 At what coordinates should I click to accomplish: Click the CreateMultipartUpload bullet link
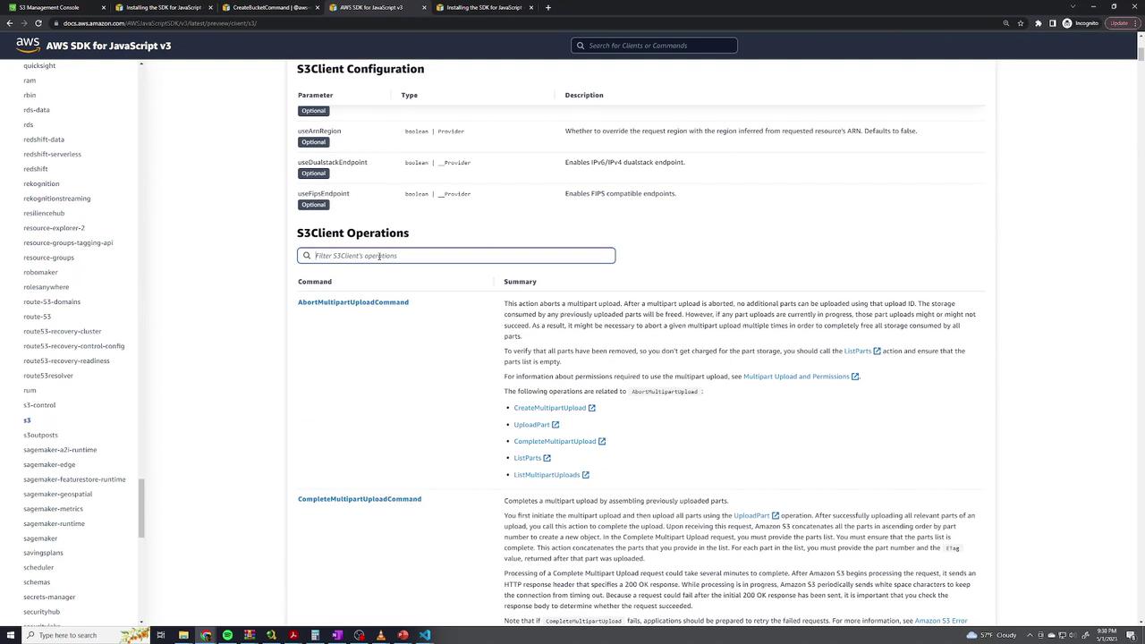[x=550, y=408]
